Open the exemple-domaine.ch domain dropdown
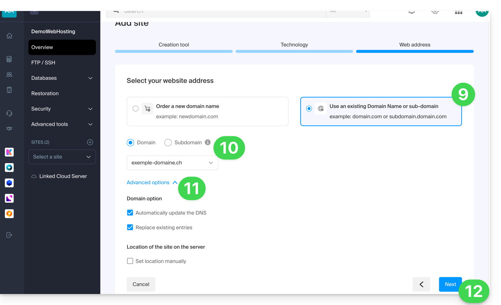501x305 pixels. [172, 163]
